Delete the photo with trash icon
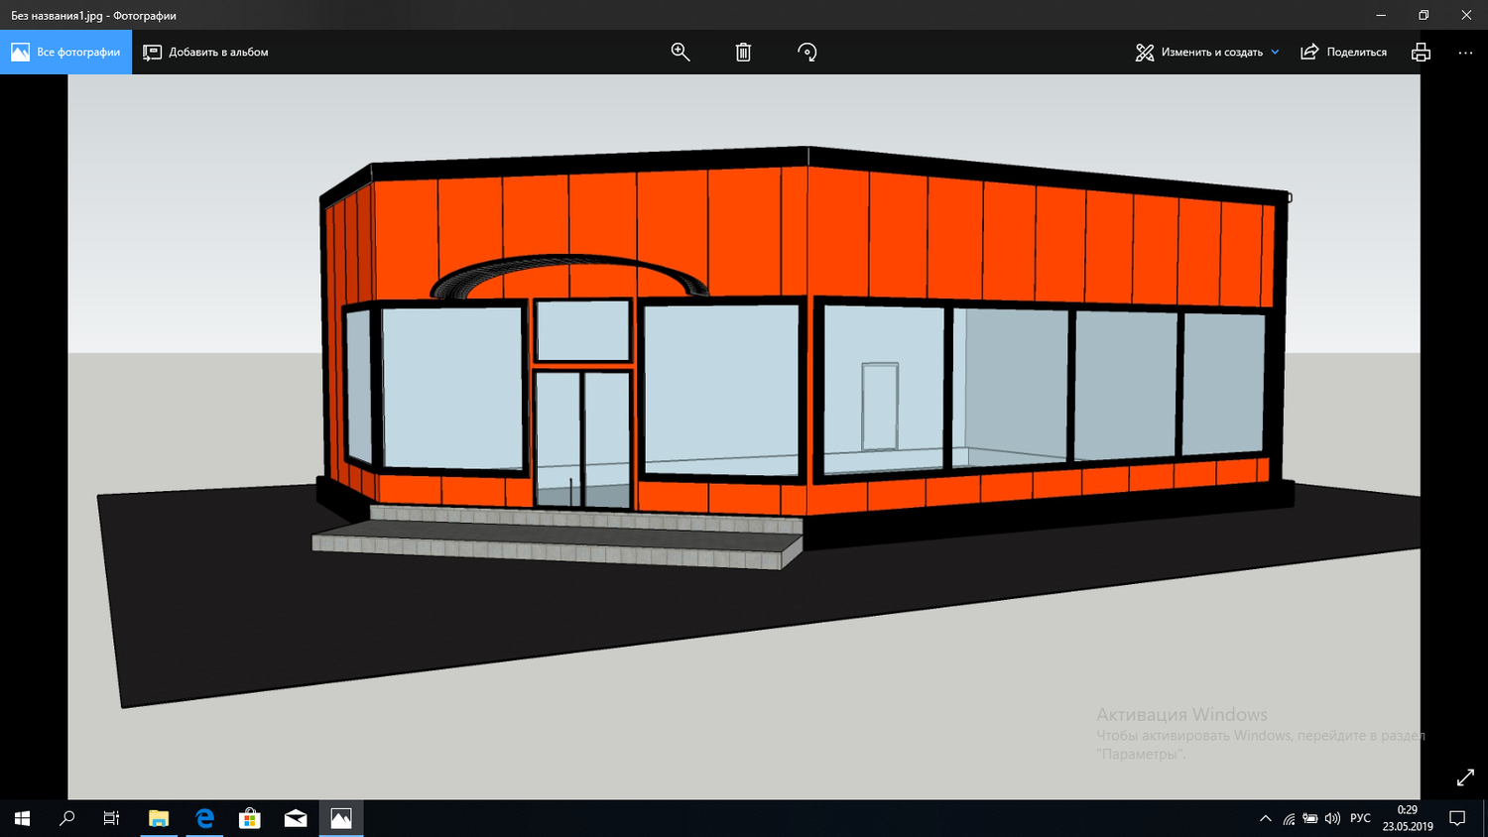This screenshot has width=1488, height=837. click(743, 52)
